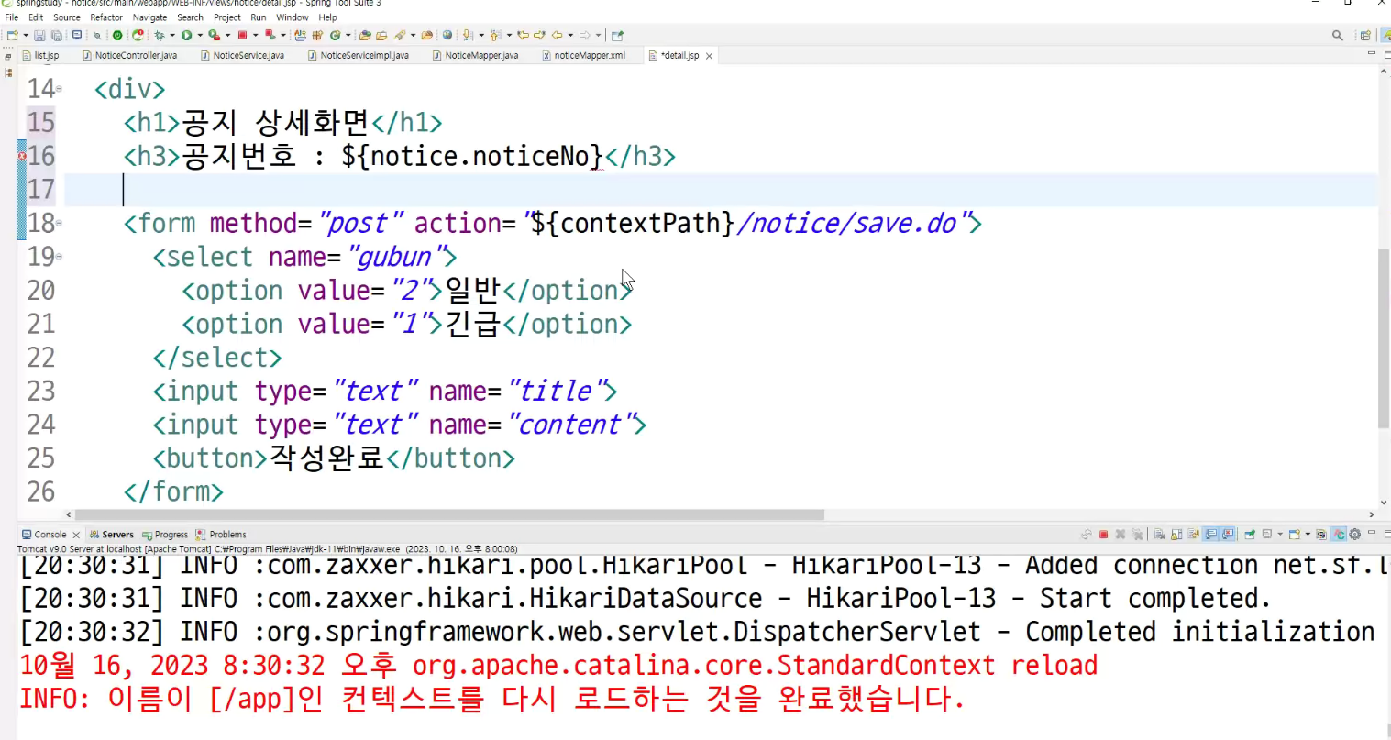
Task: Open the File menu
Action: [x=12, y=17]
